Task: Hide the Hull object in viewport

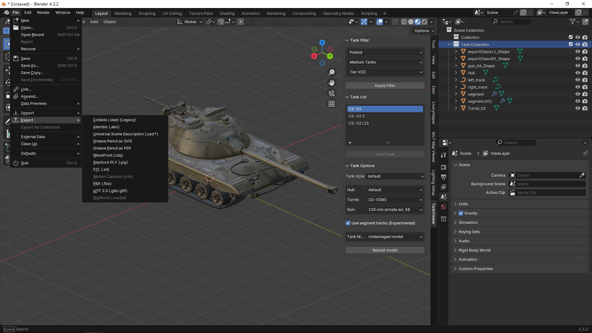Action: click(x=578, y=73)
